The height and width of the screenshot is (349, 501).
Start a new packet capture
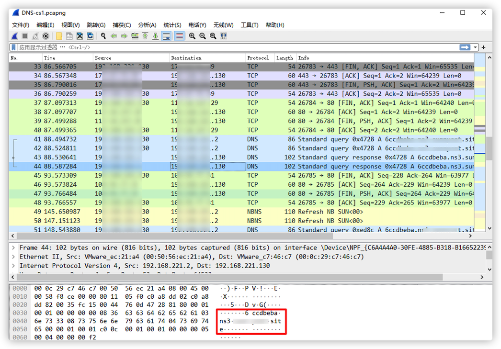coord(14,36)
